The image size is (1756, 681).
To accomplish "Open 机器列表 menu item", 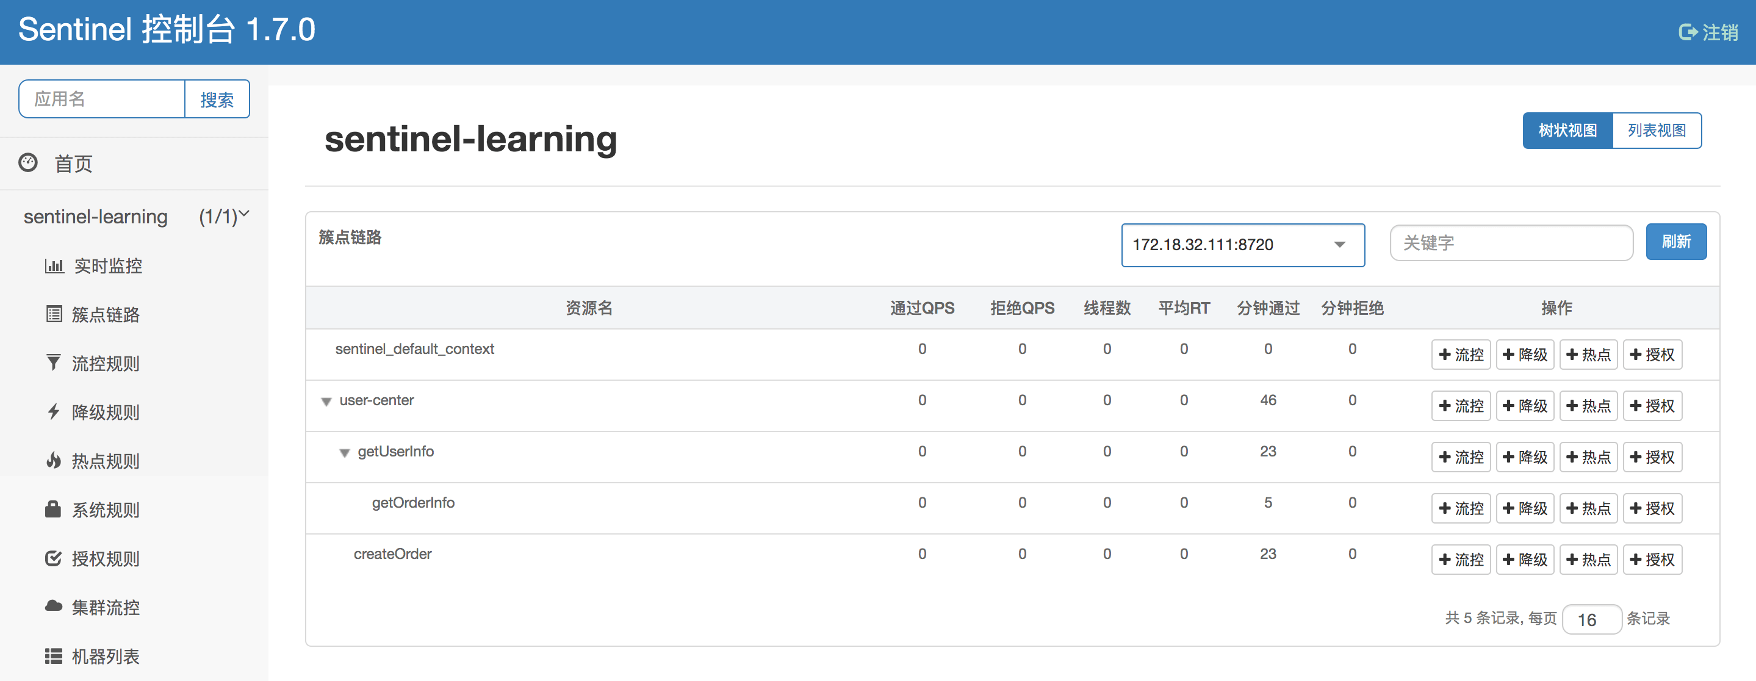I will pyautogui.click(x=105, y=656).
